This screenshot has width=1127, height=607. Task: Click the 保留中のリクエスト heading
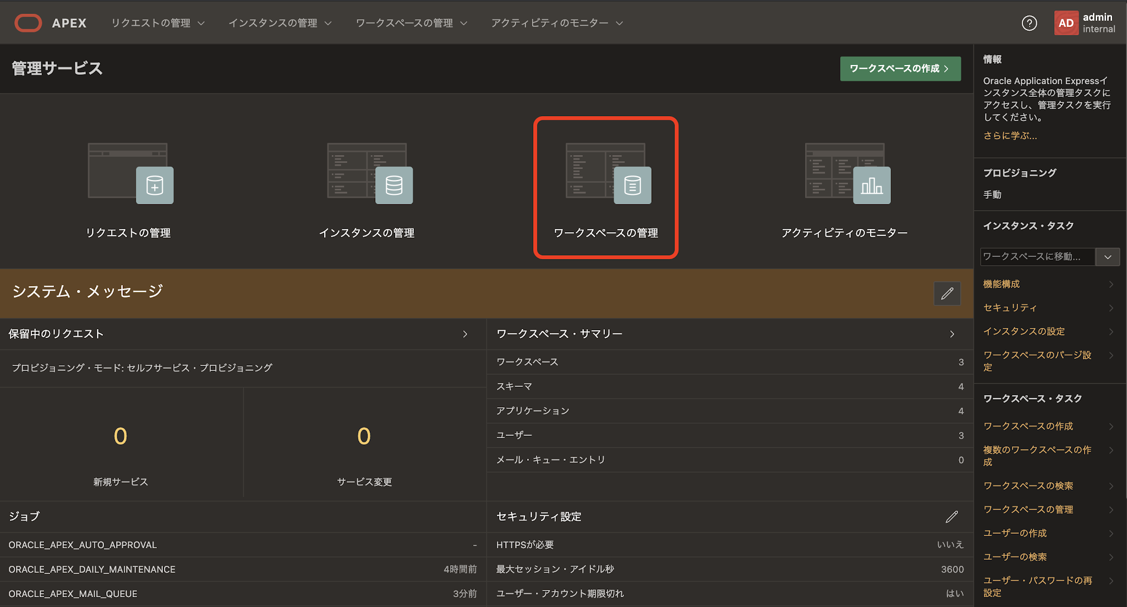[x=56, y=334]
